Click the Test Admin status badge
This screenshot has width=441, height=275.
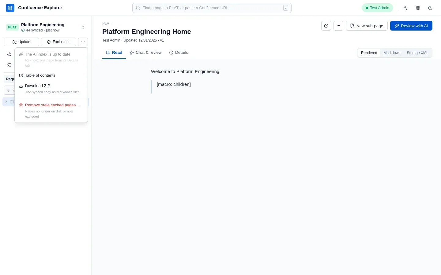pyautogui.click(x=377, y=8)
